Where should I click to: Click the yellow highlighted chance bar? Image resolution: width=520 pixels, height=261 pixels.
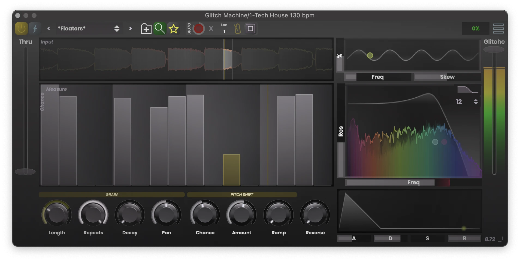tap(231, 170)
